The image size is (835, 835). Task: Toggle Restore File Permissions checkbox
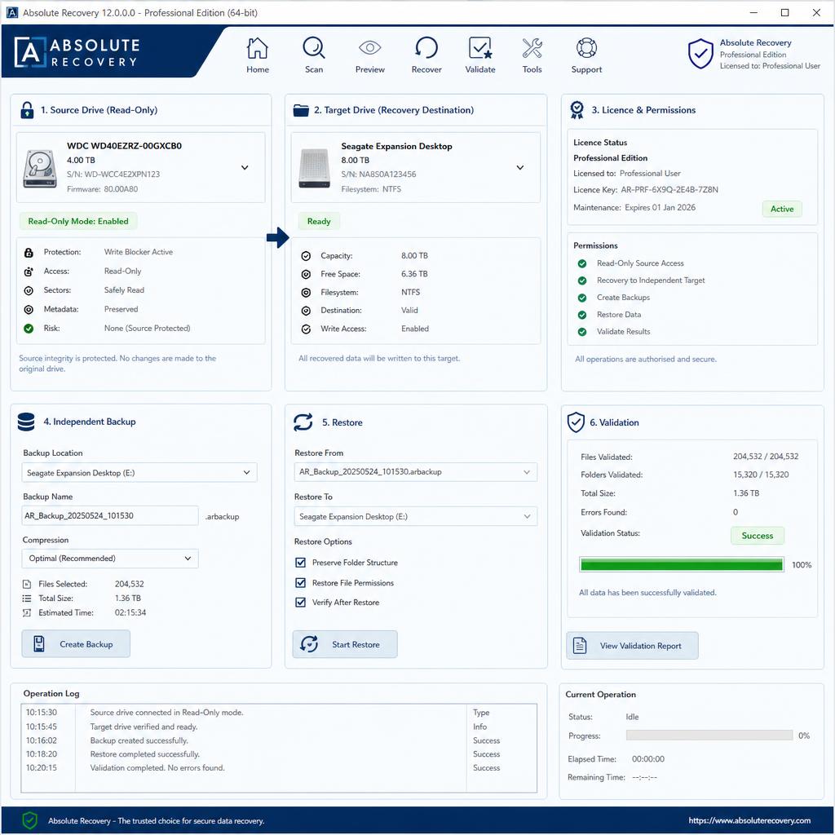click(300, 582)
